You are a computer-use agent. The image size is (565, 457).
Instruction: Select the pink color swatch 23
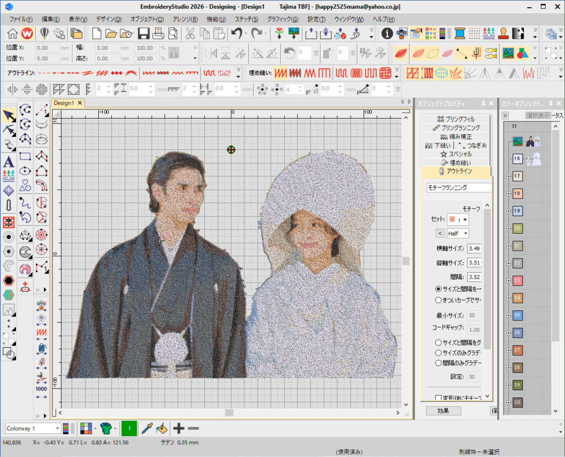point(517,281)
